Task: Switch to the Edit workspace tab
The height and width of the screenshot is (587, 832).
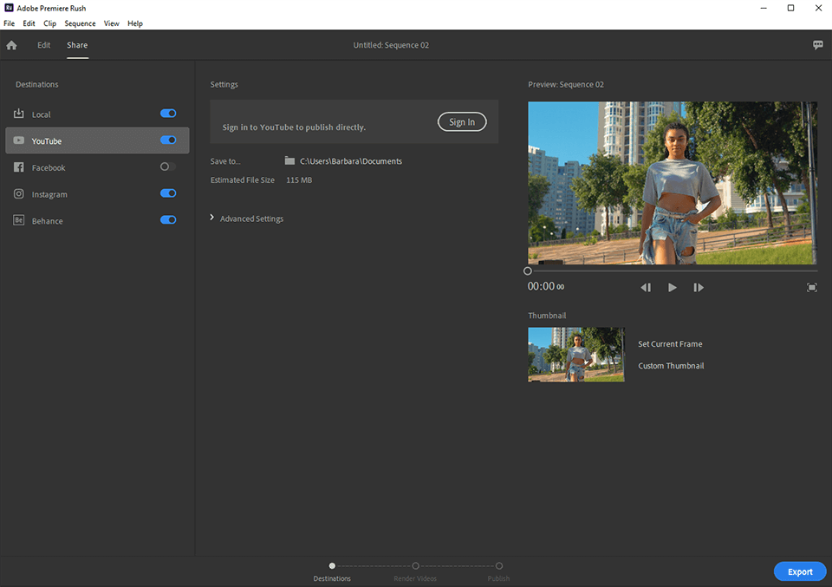Action: click(43, 45)
